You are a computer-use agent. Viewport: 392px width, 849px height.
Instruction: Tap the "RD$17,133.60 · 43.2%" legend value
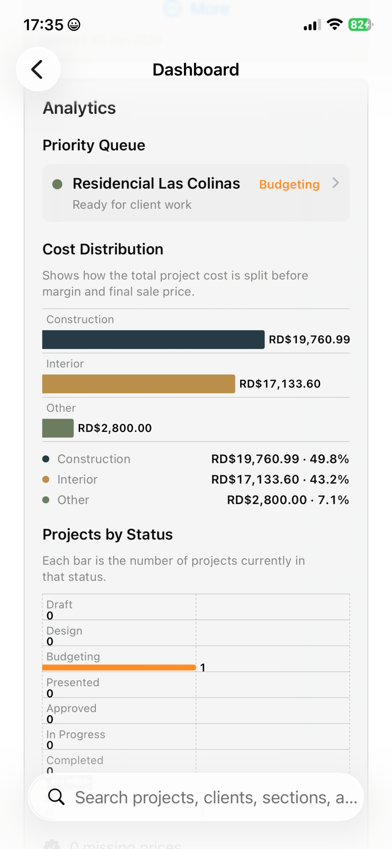coord(280,479)
